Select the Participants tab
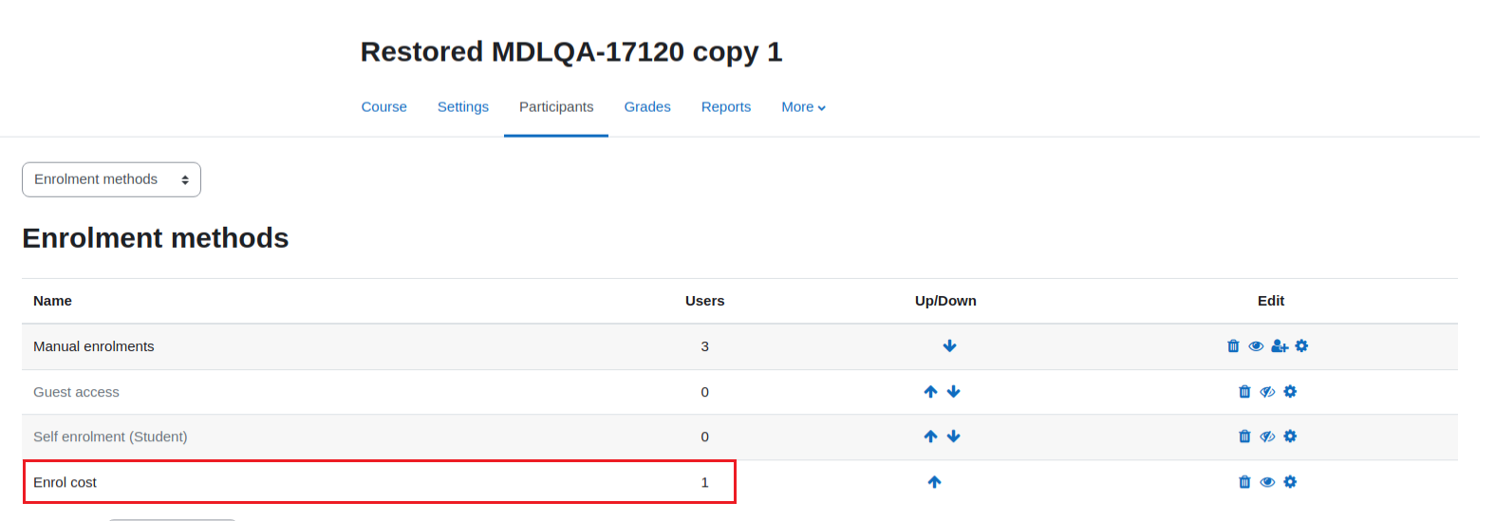Viewport: 1495px width, 521px height. [556, 107]
